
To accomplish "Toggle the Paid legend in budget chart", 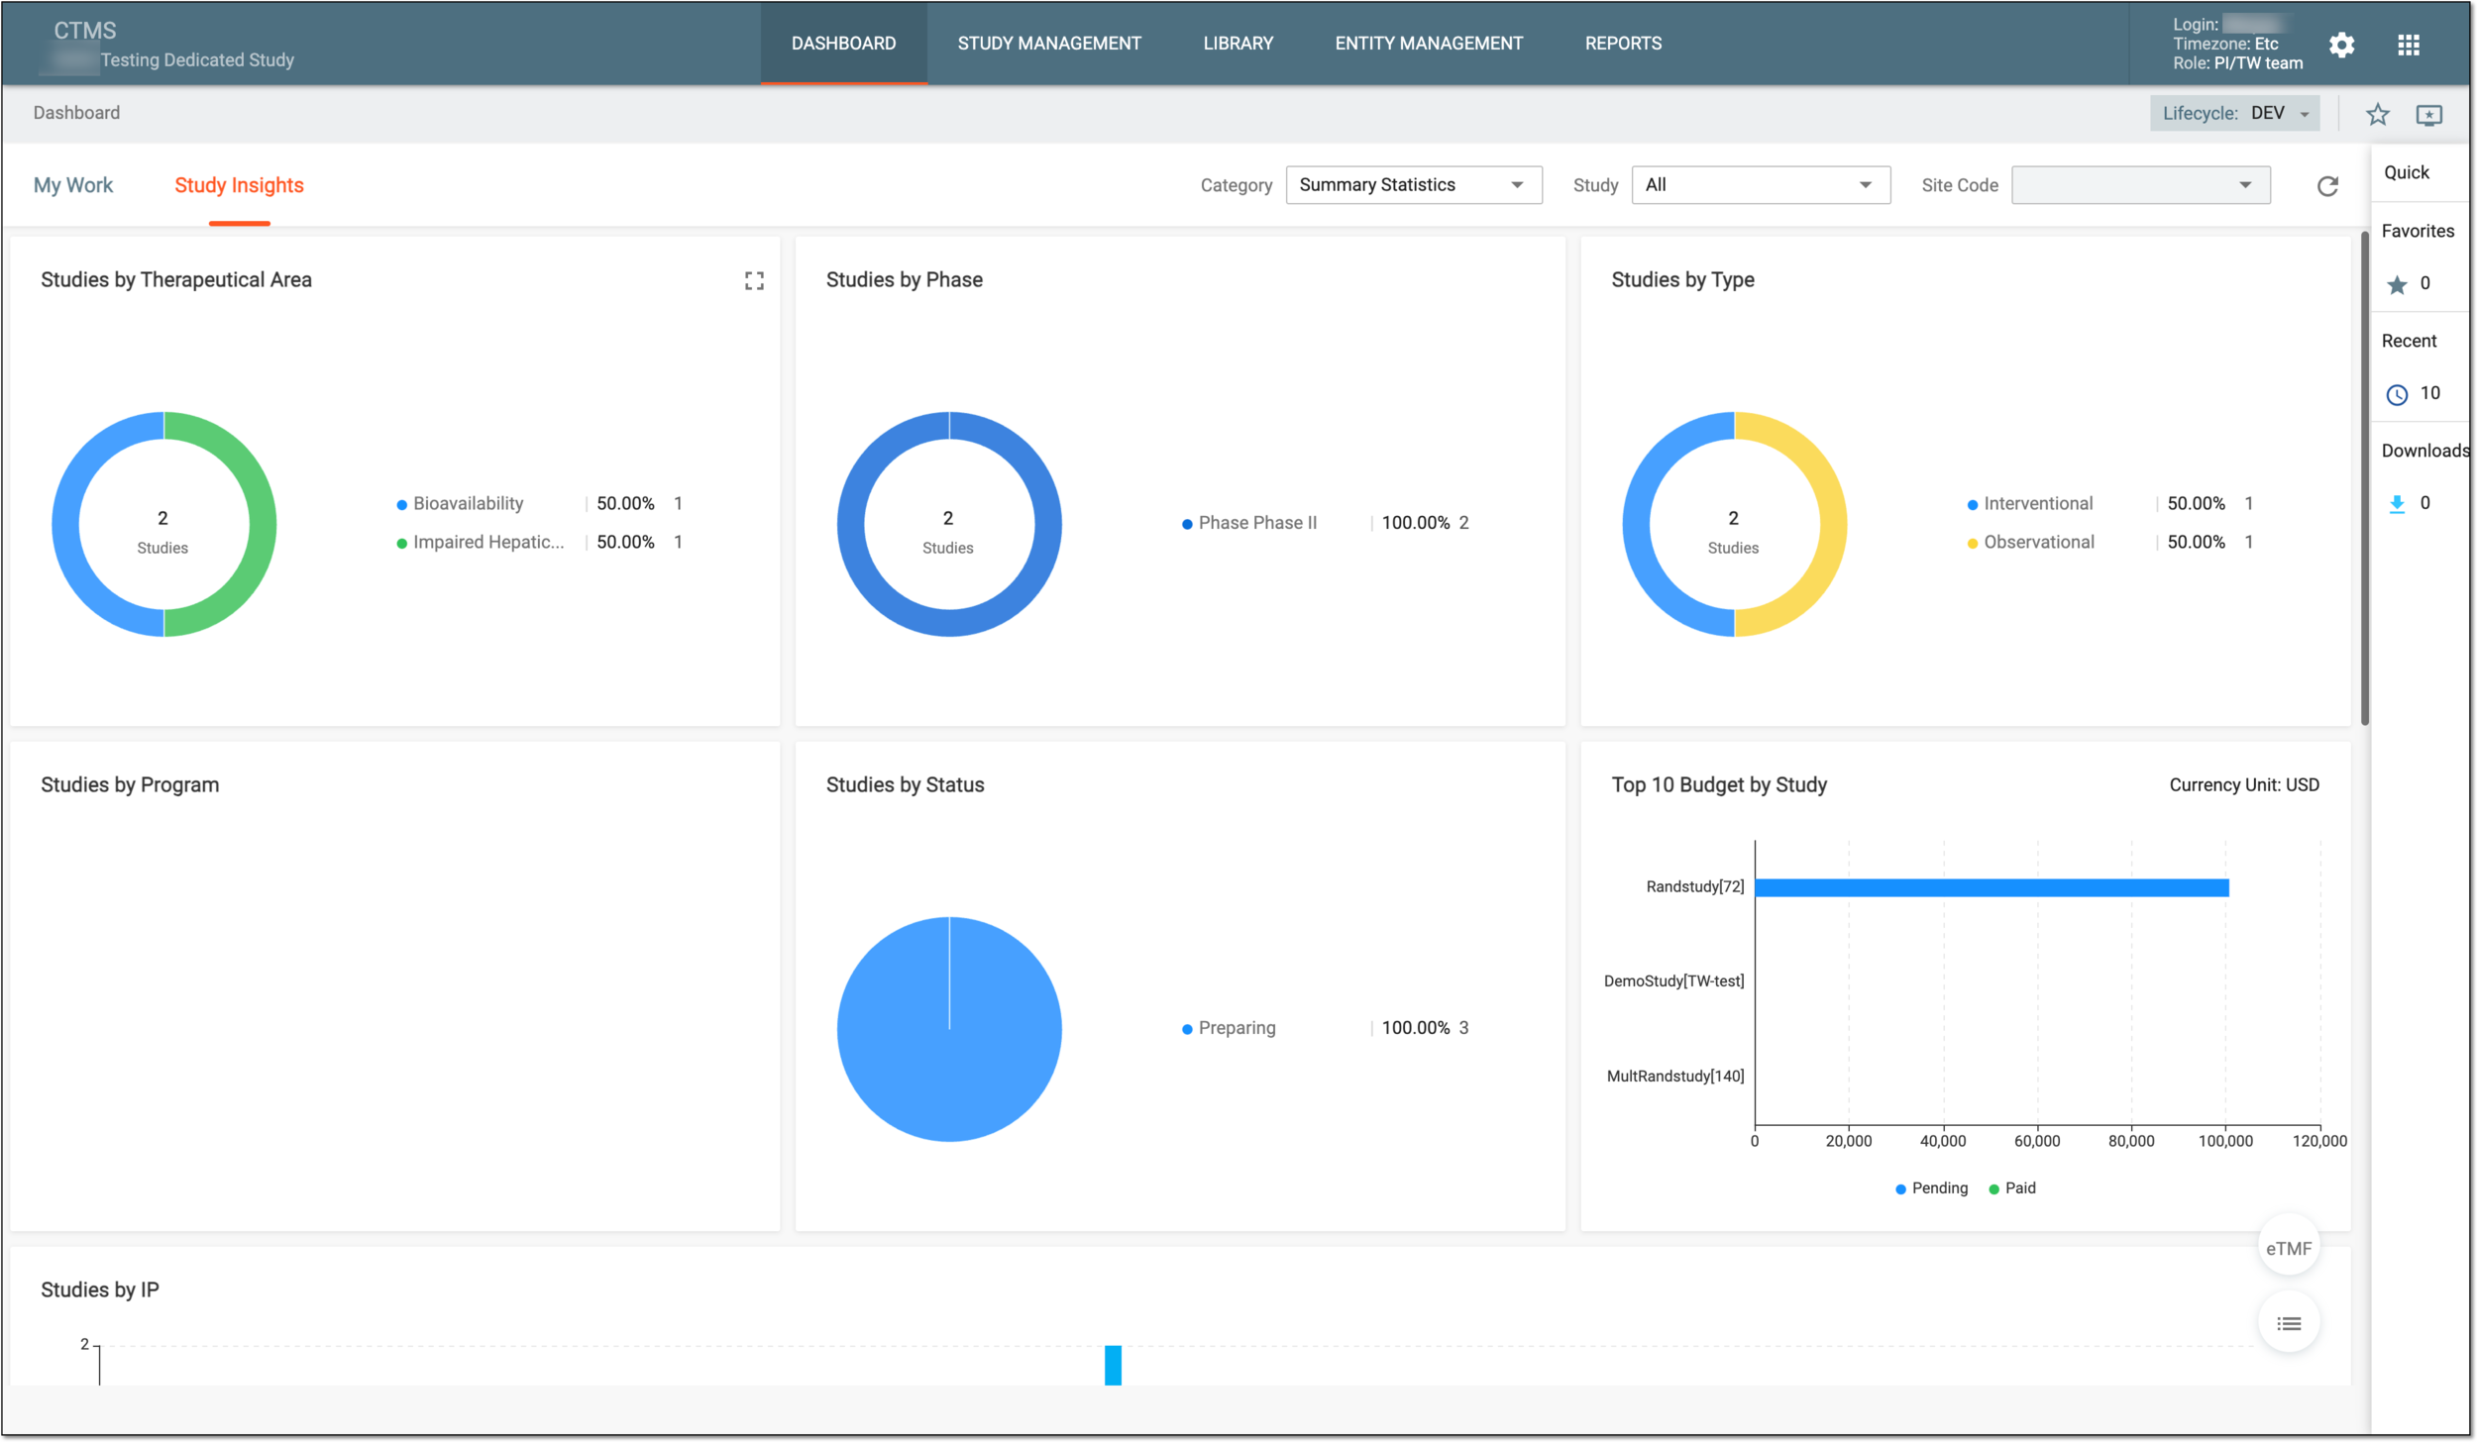I will 2011,1188.
